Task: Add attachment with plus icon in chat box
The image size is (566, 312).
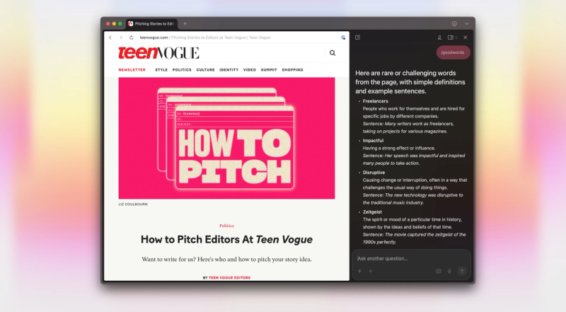Action: tap(370, 271)
